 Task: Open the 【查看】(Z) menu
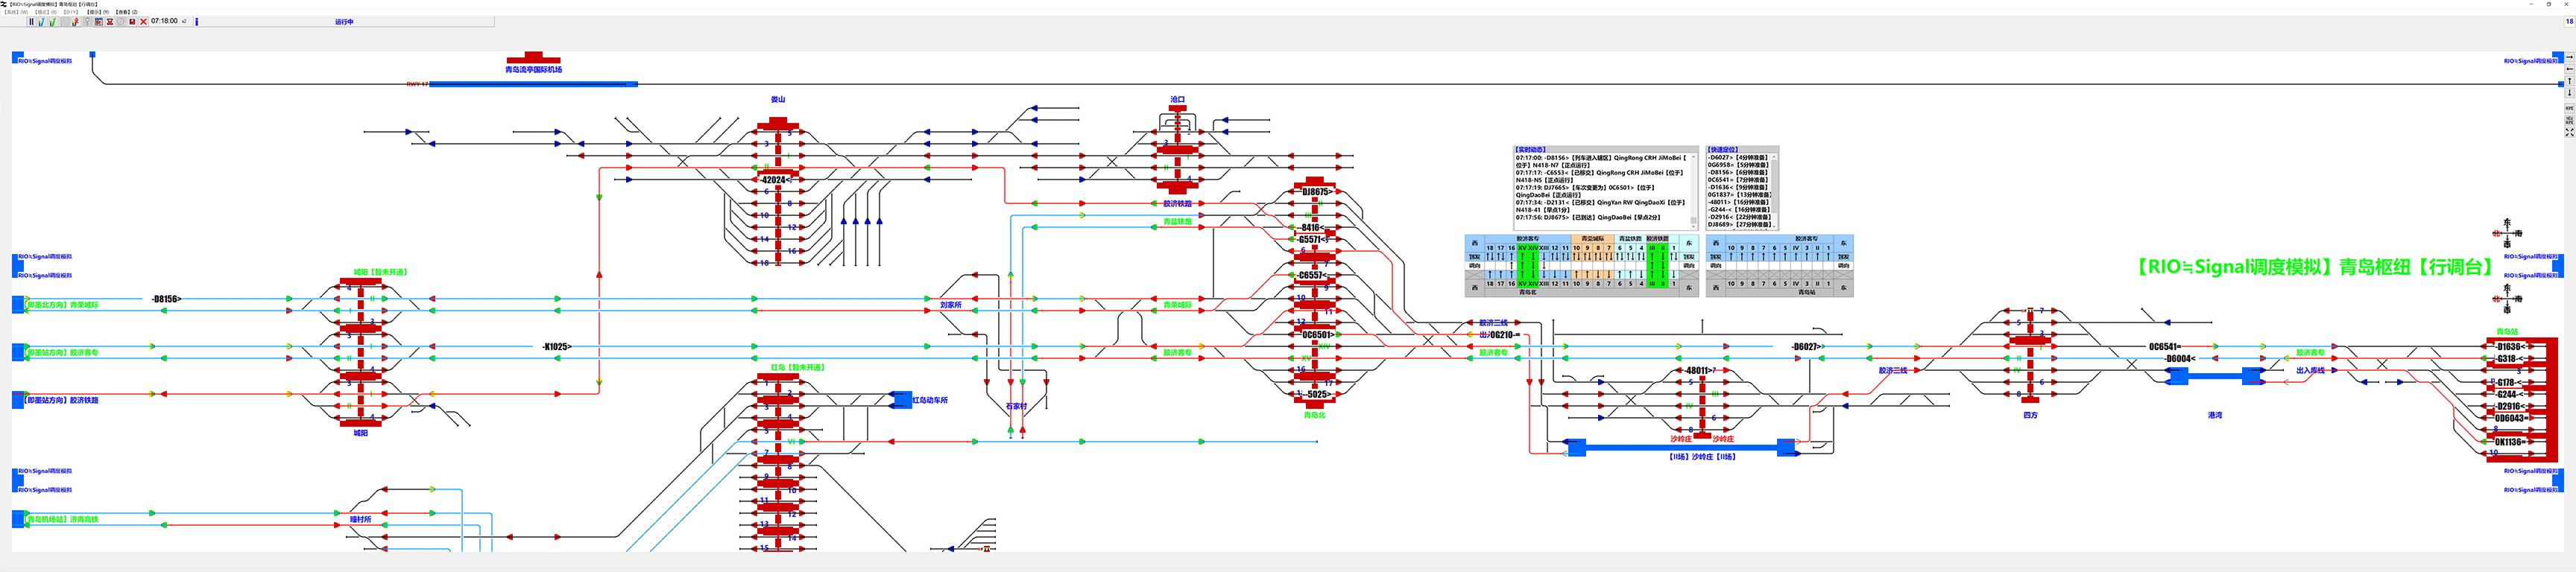[127, 12]
